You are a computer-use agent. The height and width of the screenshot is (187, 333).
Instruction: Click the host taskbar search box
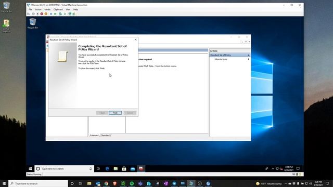(x=38, y=183)
